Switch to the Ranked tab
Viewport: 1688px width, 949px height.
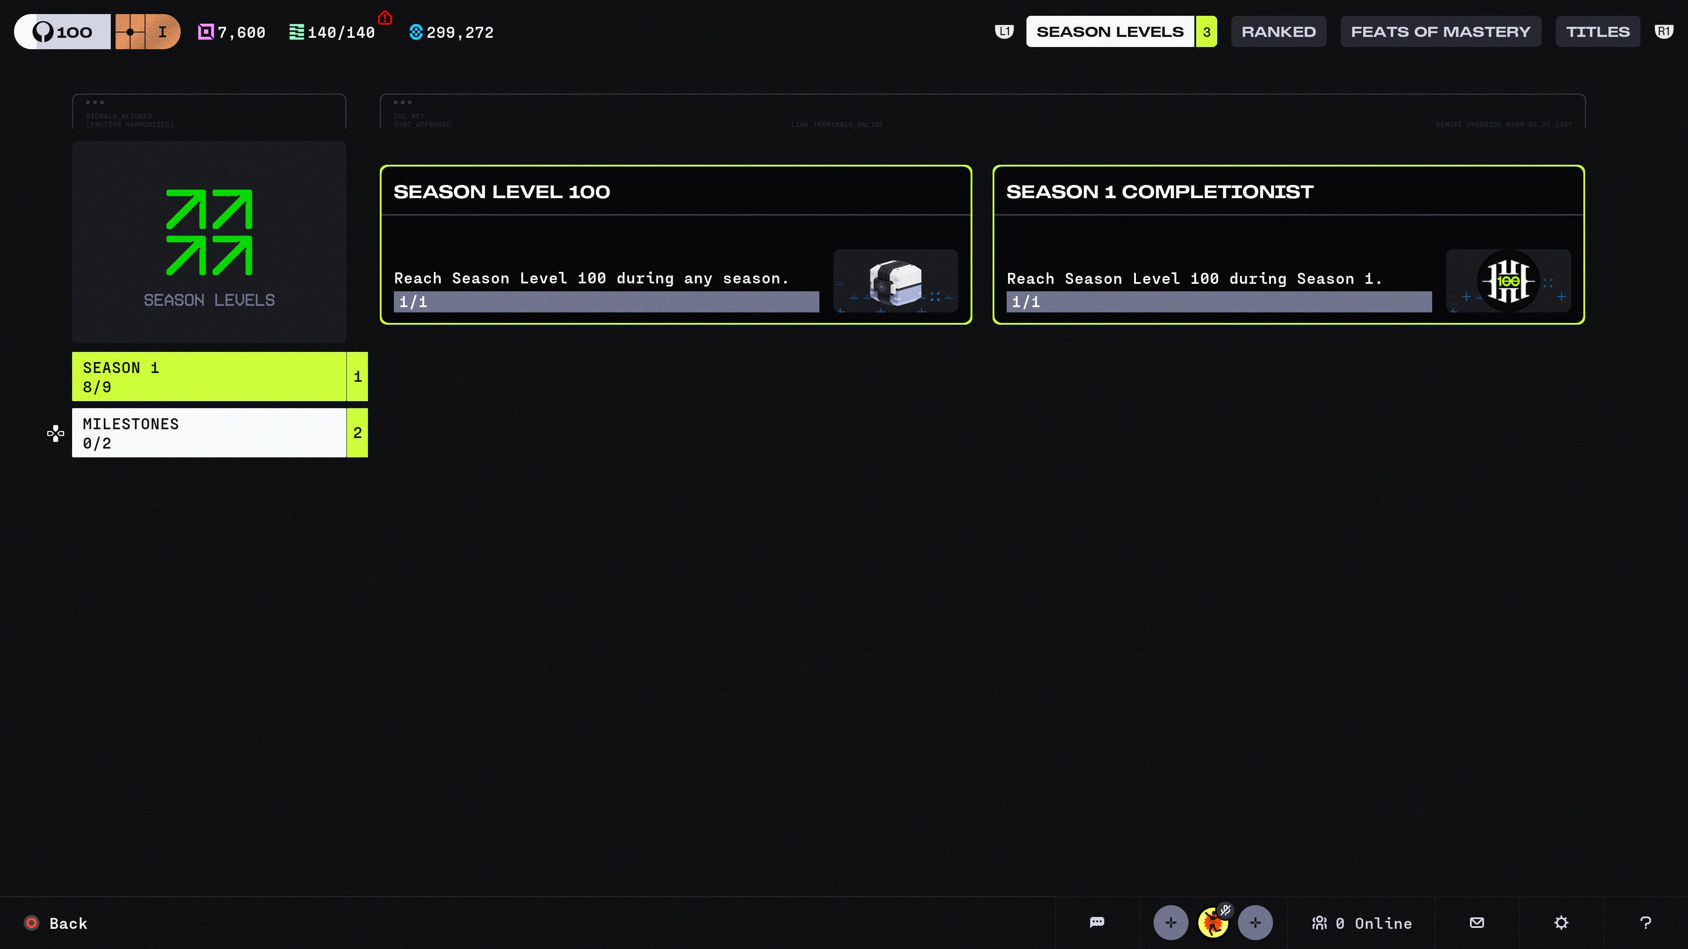click(x=1278, y=32)
